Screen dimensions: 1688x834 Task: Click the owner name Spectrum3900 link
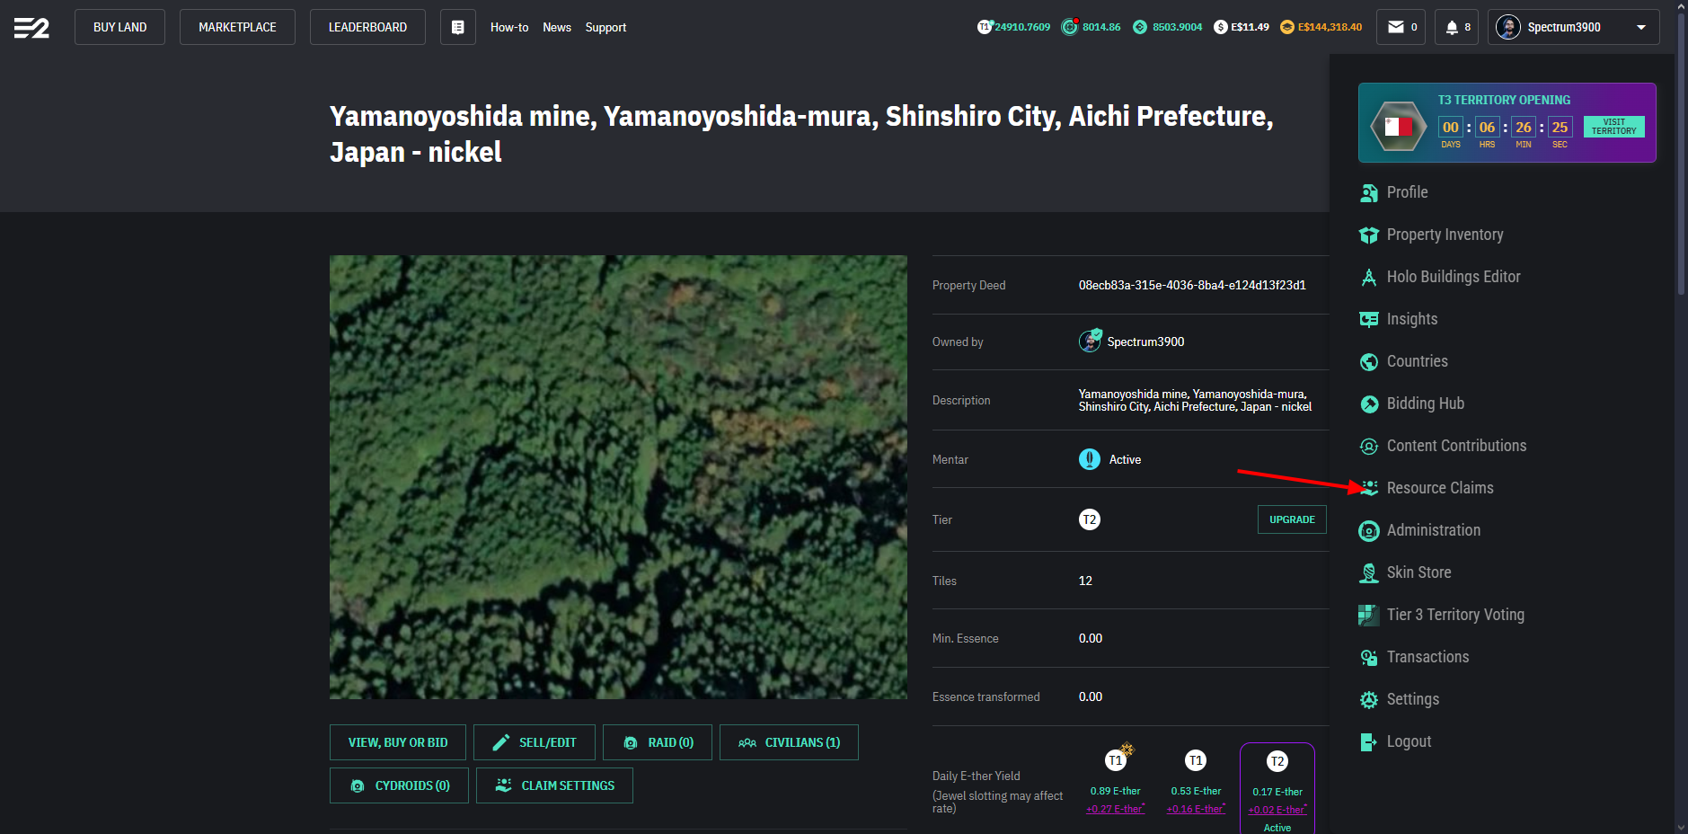(x=1145, y=342)
